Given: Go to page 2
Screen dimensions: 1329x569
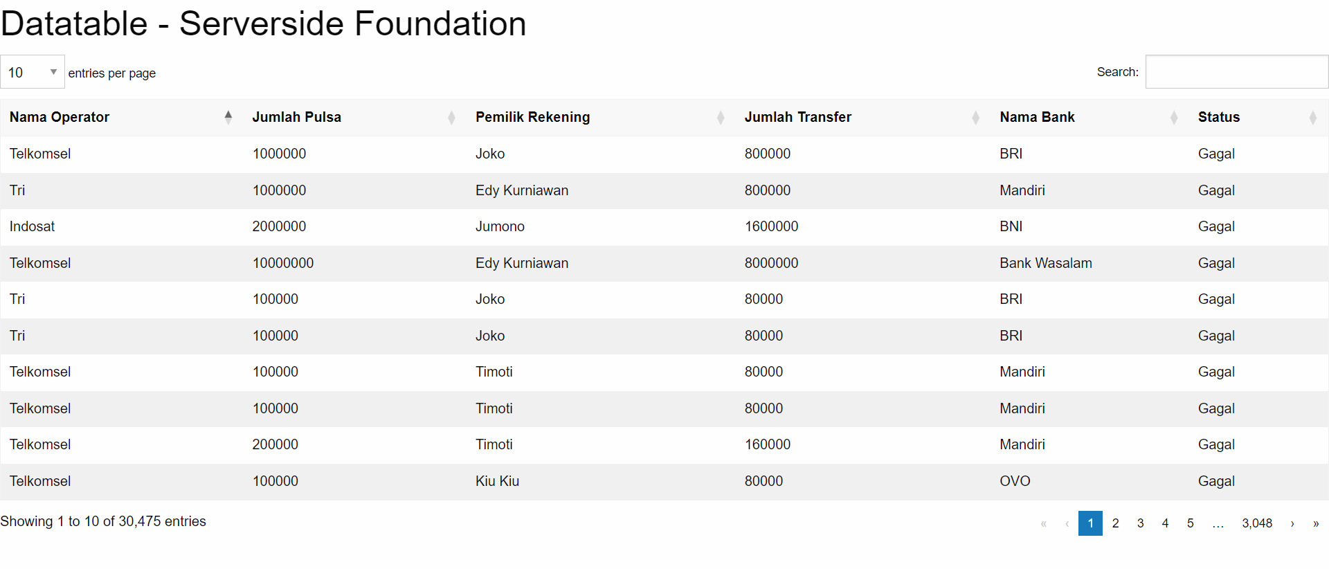Looking at the screenshot, I should click(1115, 523).
